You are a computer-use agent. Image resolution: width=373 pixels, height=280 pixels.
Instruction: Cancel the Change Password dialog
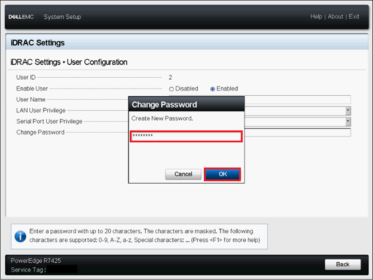coord(183,174)
